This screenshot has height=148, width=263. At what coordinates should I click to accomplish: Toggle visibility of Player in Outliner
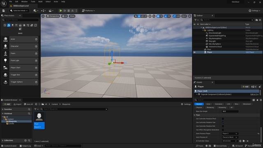(194, 52)
